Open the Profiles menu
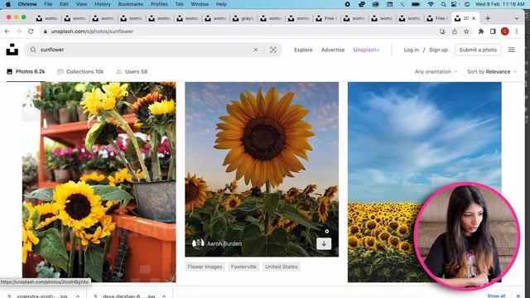 (x=159, y=4)
